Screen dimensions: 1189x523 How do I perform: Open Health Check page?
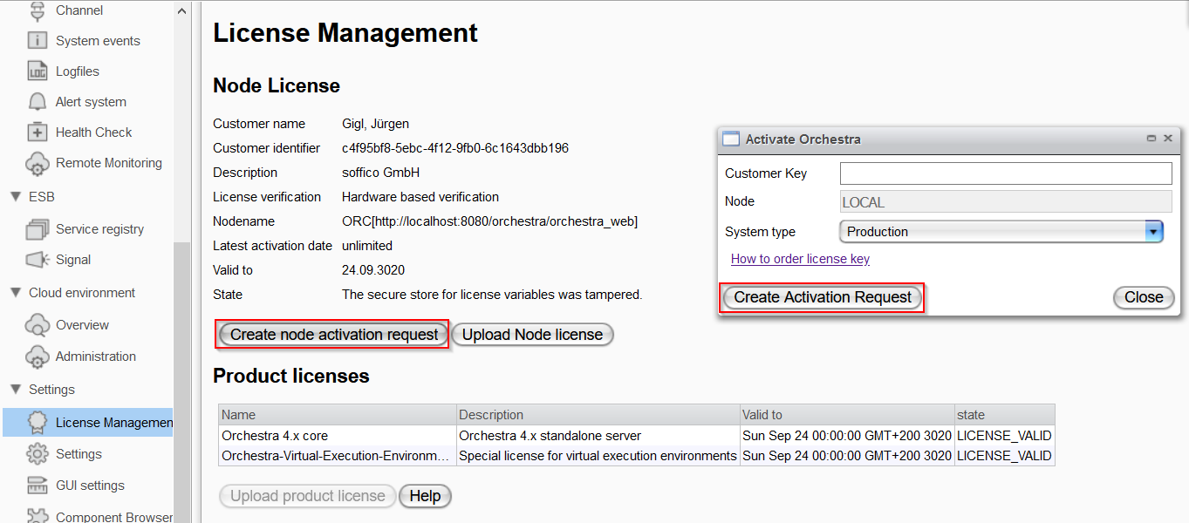click(x=94, y=132)
